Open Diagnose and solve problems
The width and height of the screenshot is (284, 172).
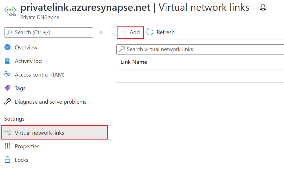50,102
